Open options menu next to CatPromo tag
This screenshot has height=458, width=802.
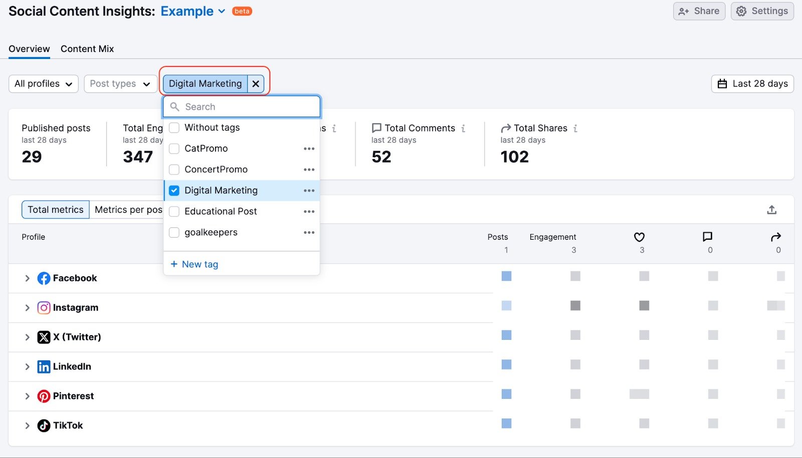click(x=309, y=148)
